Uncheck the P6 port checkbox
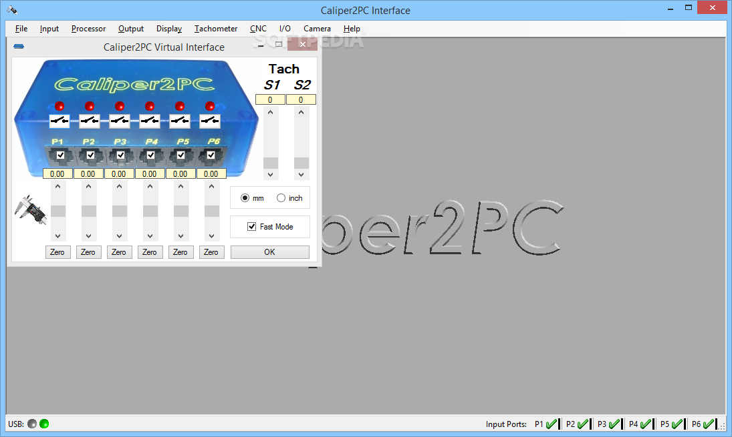Image resolution: width=732 pixels, height=437 pixels. coord(211,155)
